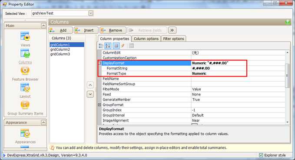This screenshot has width=295, height=160.
Task: Click the blue arrow in the status bar
Action: [4, 155]
